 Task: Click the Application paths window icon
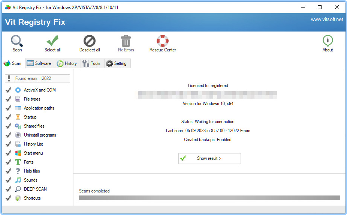click(18, 108)
